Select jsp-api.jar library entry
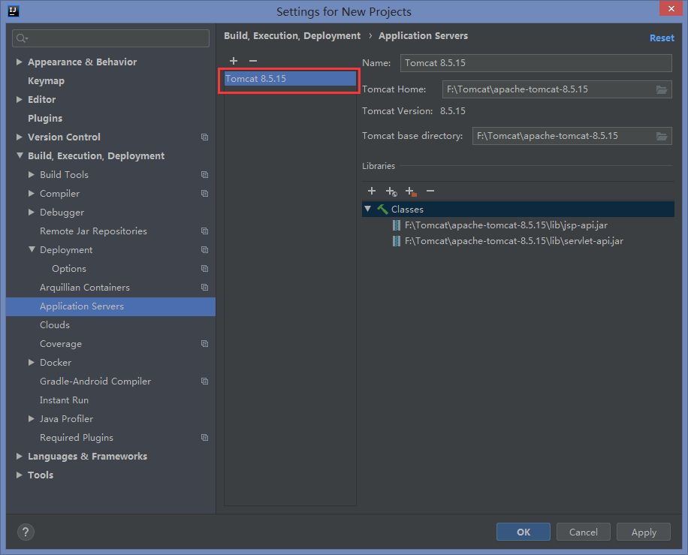The width and height of the screenshot is (688, 555). coord(506,225)
